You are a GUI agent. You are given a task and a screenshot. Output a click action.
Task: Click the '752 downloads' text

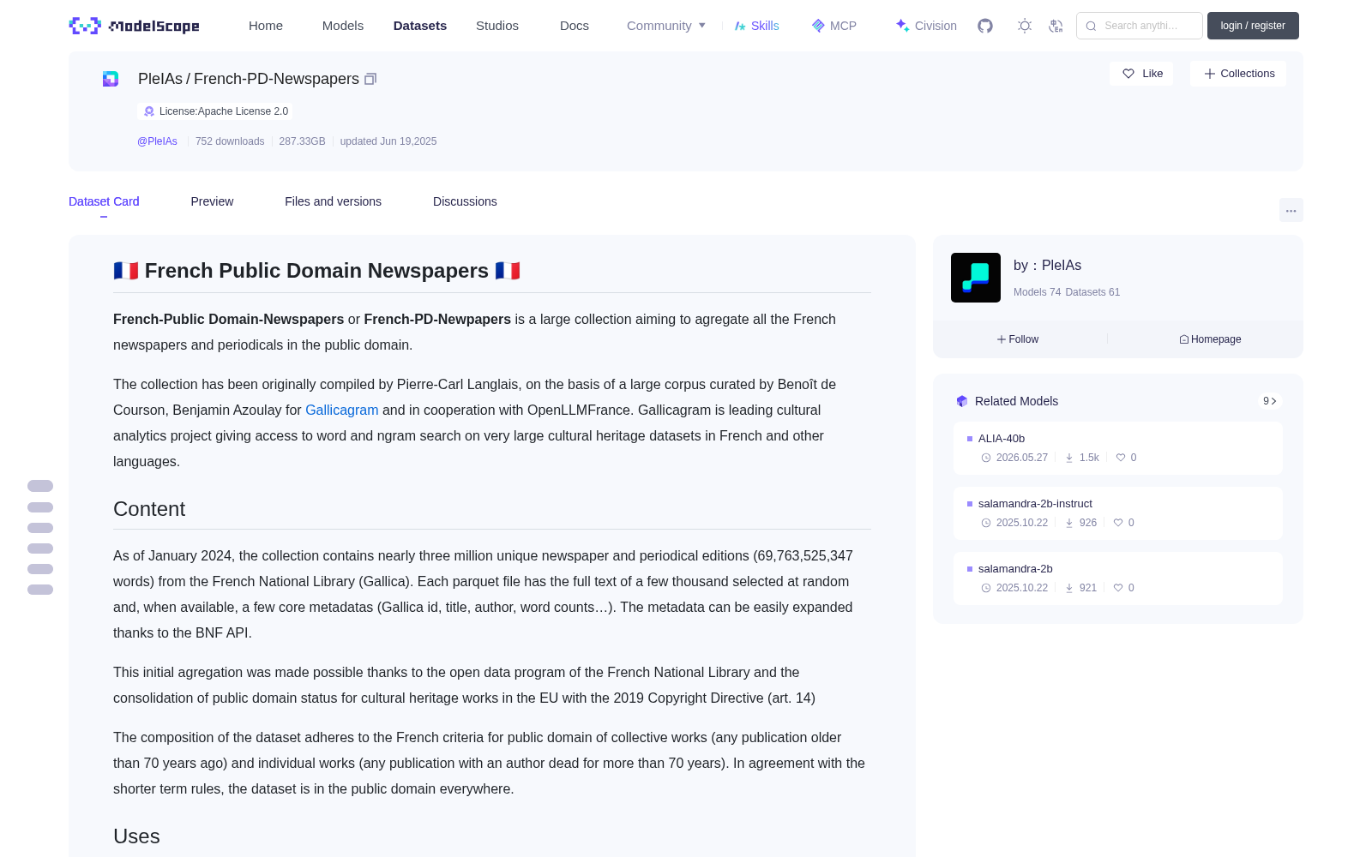point(230,141)
